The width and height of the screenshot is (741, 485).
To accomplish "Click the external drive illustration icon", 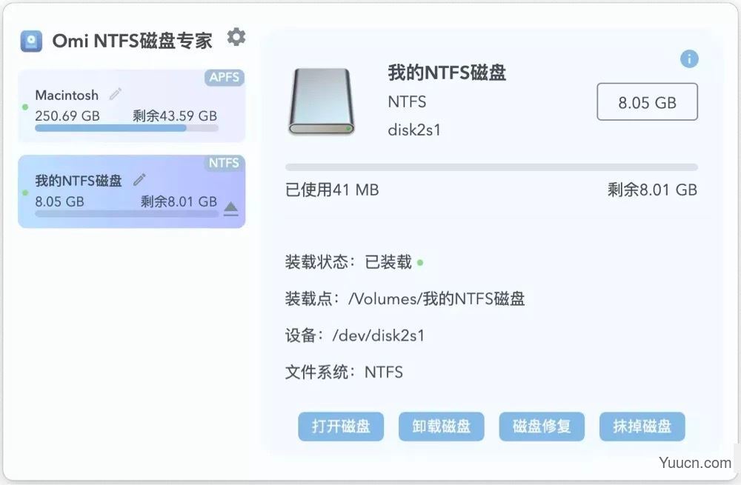I will pos(322,101).
